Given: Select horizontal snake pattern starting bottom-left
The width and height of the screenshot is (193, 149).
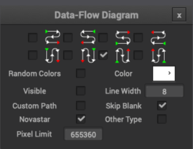Looking at the screenshot, I should pos(103,38).
